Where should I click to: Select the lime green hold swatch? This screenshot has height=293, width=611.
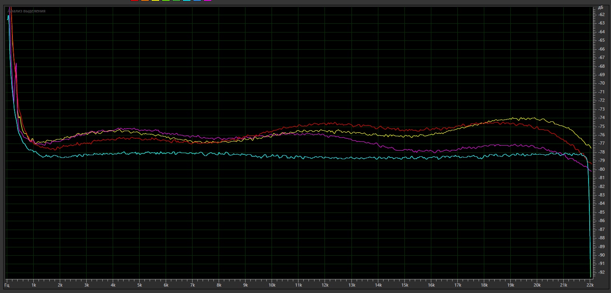(166, 0)
